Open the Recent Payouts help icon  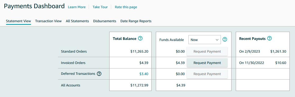click(x=269, y=38)
